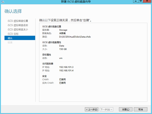152x114 pixels.
Task: Go to the iSCSI 虚拟磁盘位置 step
Action: click(18, 21)
